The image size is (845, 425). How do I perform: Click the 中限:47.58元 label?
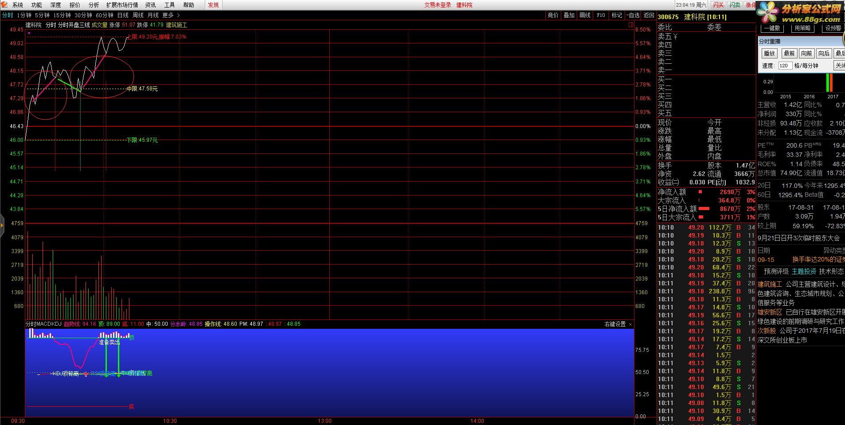142,89
